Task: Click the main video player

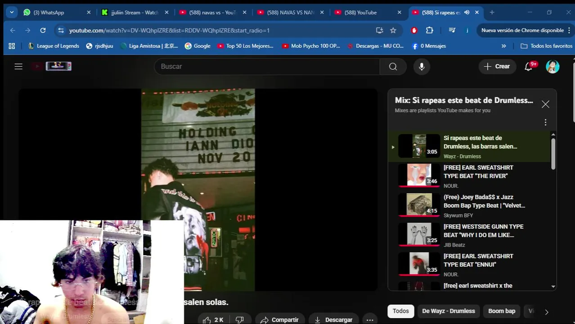Action: click(198, 189)
